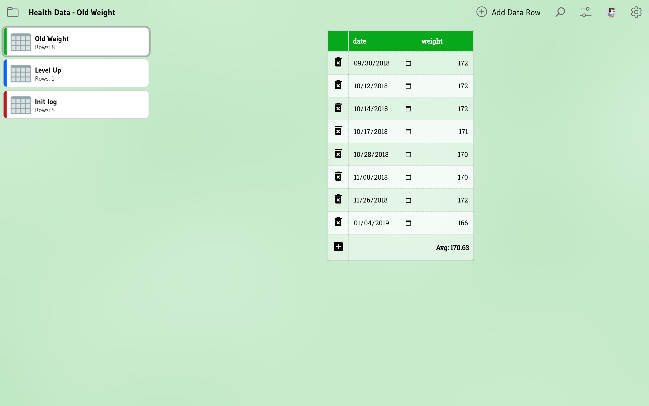Screen dimensions: 649x406
Task: Delete the 09/30/2018 row with trash icon
Action: 338,62
